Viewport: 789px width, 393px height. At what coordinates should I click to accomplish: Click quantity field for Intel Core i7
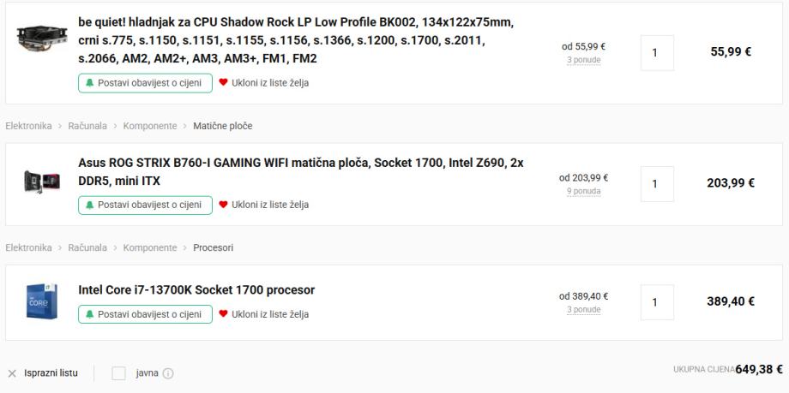tap(657, 301)
